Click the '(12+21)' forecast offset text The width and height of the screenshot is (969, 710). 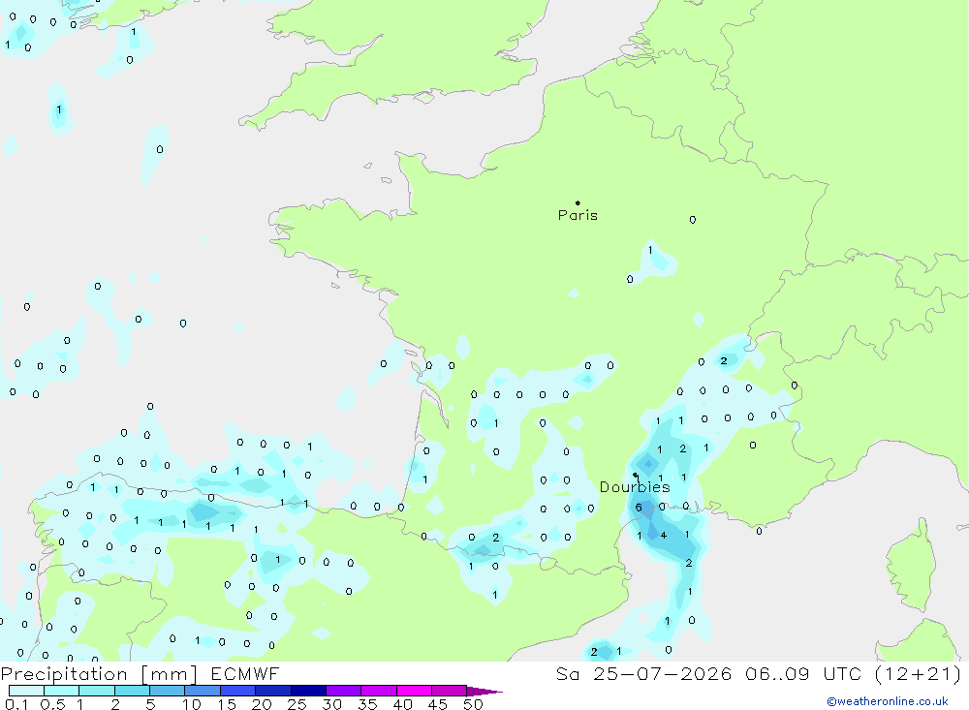(x=917, y=673)
